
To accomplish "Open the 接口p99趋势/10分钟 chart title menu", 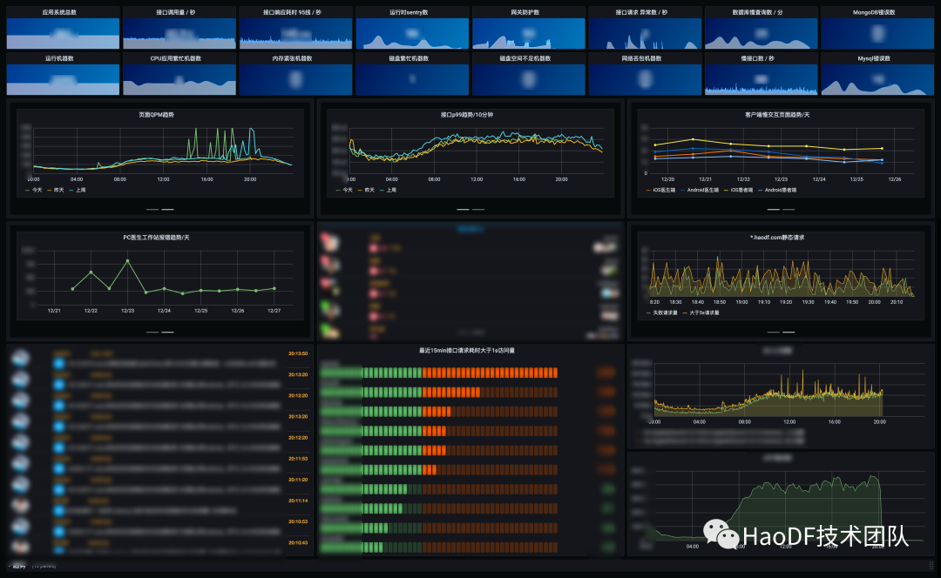I will (467, 115).
